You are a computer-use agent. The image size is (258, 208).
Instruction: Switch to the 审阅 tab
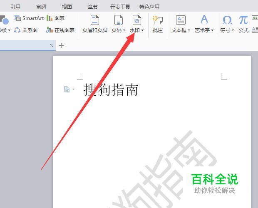click(x=41, y=7)
